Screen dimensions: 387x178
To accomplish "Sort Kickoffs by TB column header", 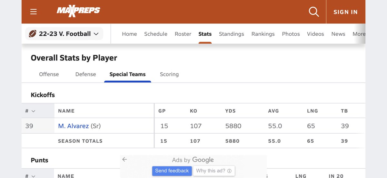I will pyautogui.click(x=344, y=111).
